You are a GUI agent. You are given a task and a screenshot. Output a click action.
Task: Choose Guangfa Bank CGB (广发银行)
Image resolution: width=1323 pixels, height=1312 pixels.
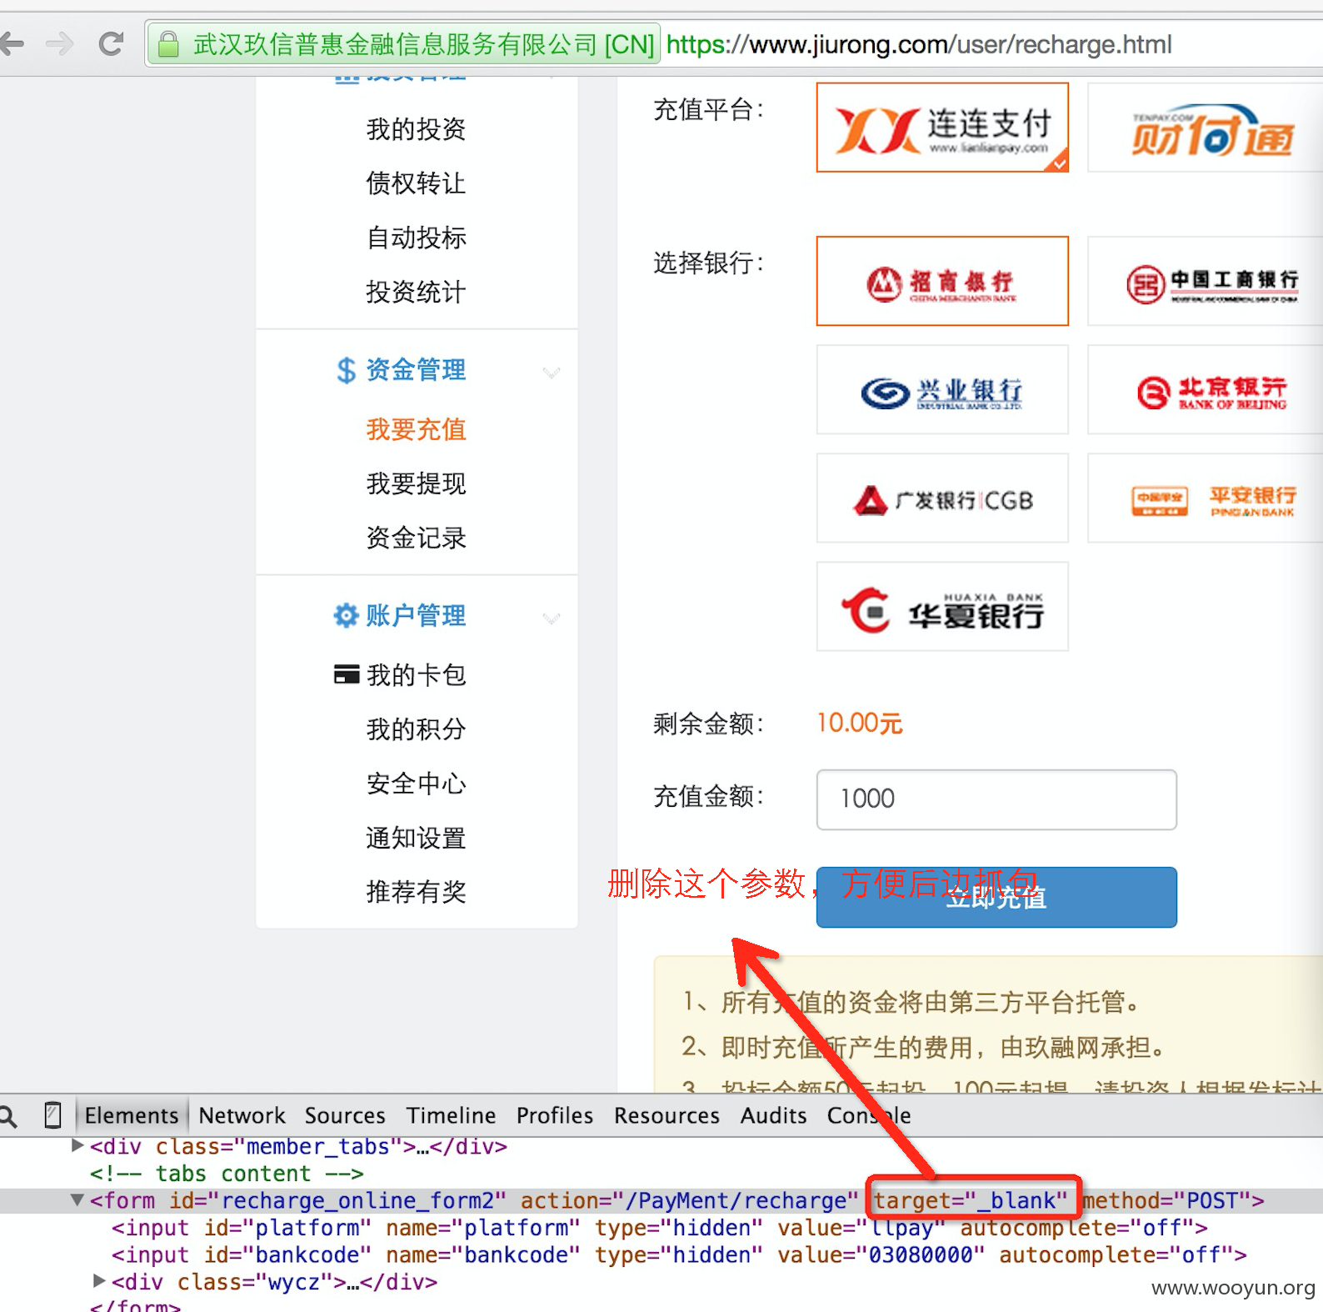coord(942,498)
